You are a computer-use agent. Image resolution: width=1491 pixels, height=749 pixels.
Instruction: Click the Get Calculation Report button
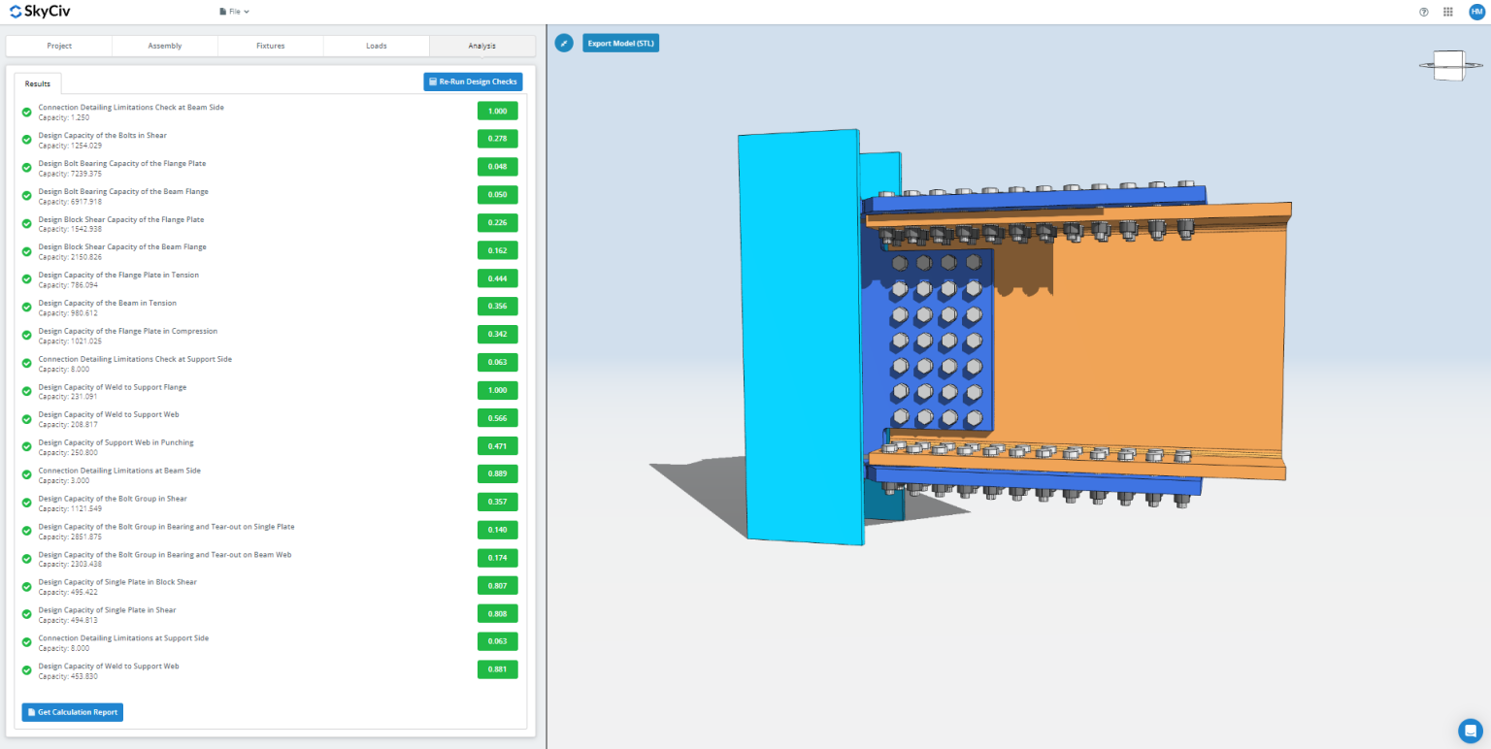click(72, 711)
